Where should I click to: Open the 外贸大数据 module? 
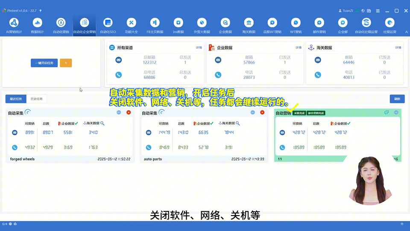pyautogui.click(x=202, y=26)
